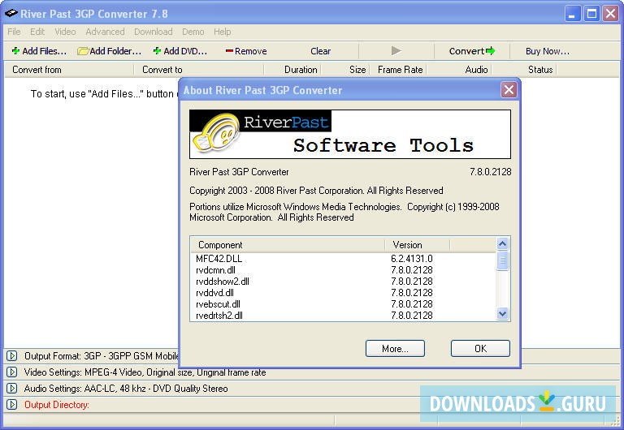This screenshot has width=624, height=430.
Task: Select the MFC42.DLL row
Action: coord(344,259)
